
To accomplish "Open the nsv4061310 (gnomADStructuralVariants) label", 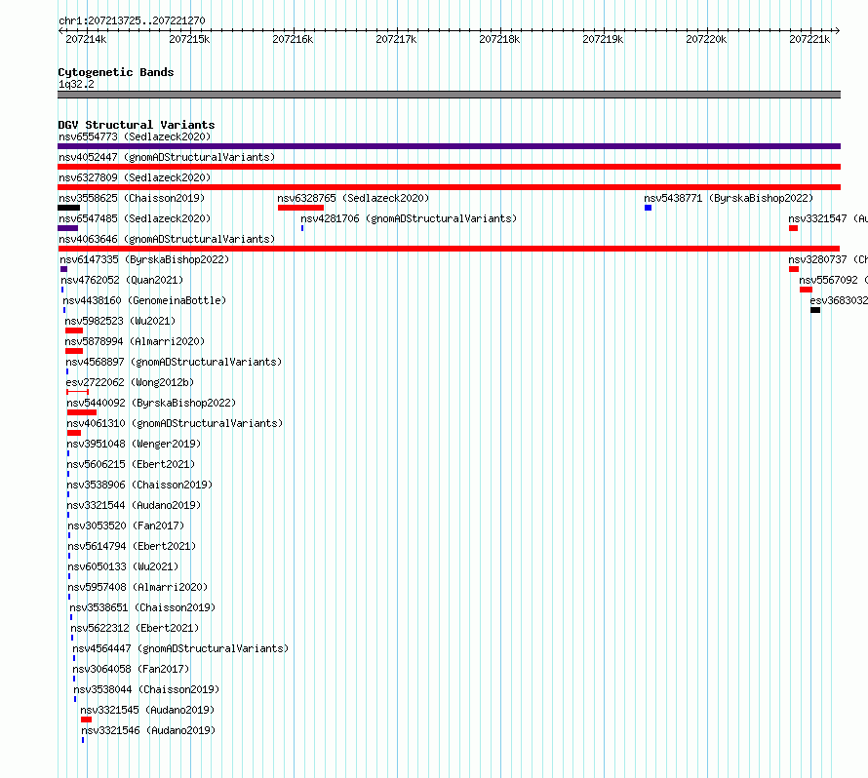I will (175, 423).
